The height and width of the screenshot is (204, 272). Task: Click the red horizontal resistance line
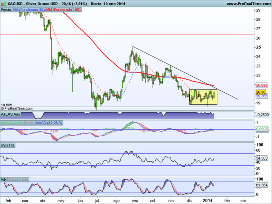tap(120, 35)
